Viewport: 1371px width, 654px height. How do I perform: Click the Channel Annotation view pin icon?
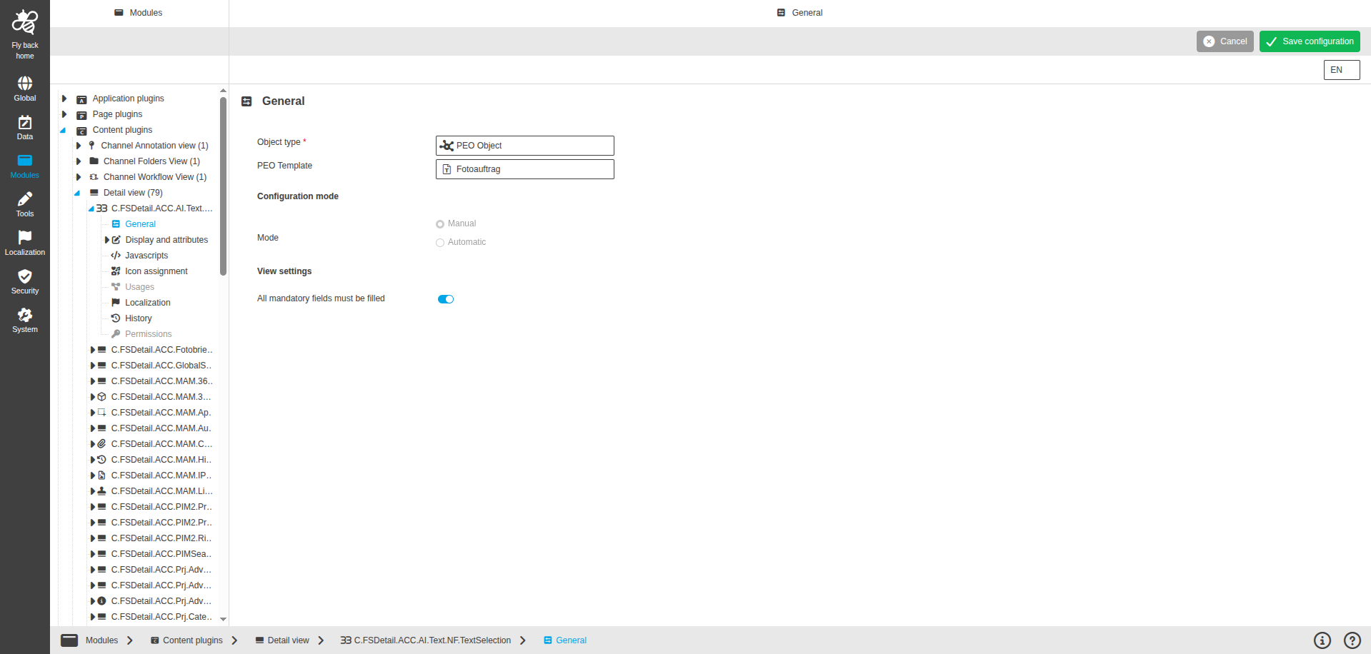point(91,146)
